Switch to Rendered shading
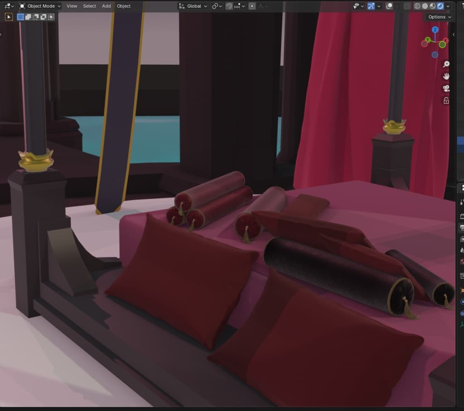This screenshot has width=464, height=411. (x=440, y=6)
